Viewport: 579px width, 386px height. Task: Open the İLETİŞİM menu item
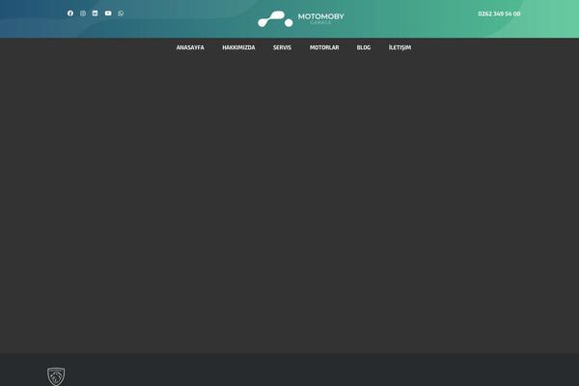pos(400,47)
